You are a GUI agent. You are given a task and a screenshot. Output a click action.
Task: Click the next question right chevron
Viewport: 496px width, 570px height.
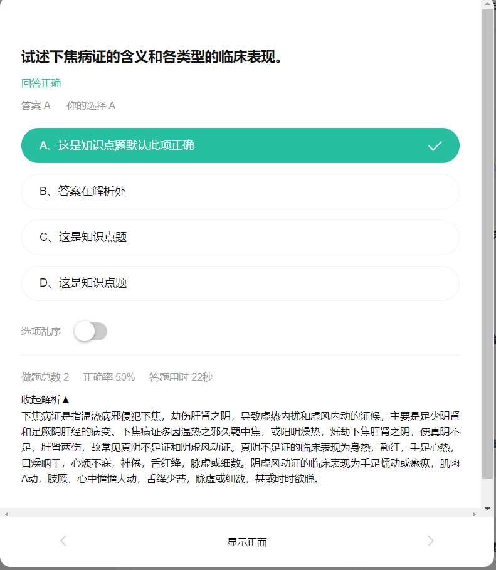(x=431, y=541)
